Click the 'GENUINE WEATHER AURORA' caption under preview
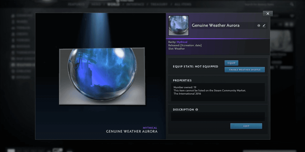The image size is (305, 152). click(132, 131)
